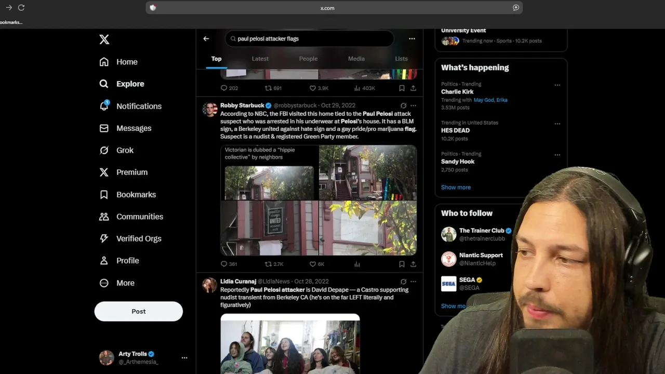Reply to the post with 202 replies

(229, 88)
